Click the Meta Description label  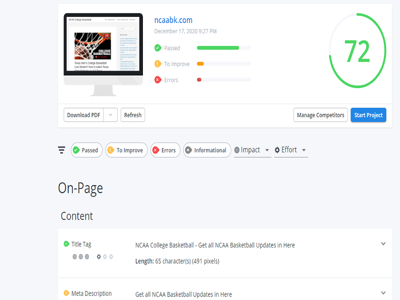coord(91,293)
